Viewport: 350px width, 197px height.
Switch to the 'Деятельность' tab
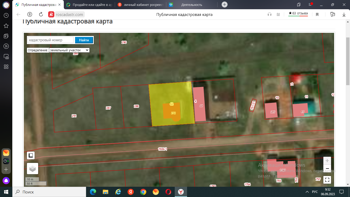coord(191,5)
